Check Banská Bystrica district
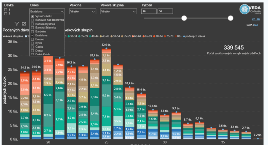 point(32,24)
